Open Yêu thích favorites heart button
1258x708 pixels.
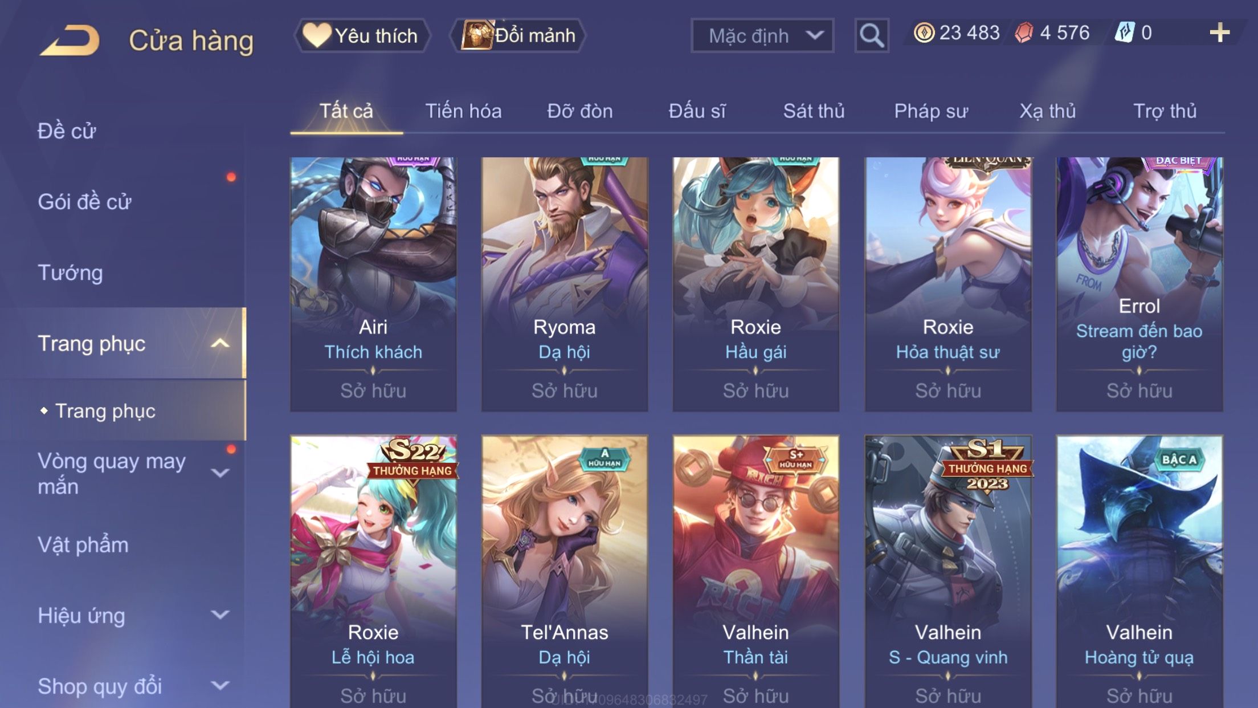click(361, 35)
